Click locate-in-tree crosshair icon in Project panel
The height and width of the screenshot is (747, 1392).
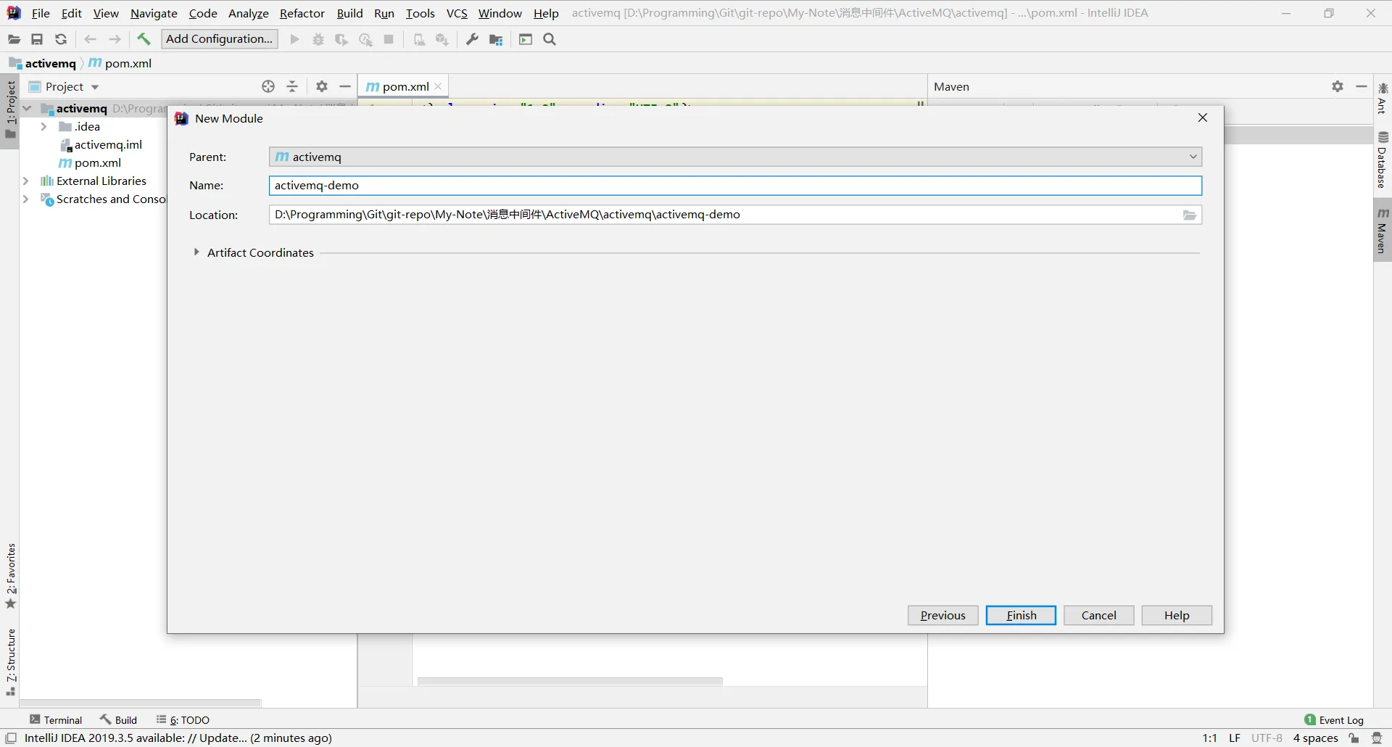pos(268,86)
